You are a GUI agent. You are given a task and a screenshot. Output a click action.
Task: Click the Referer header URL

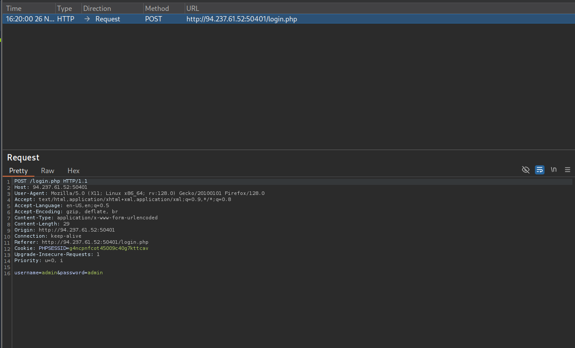click(95, 242)
